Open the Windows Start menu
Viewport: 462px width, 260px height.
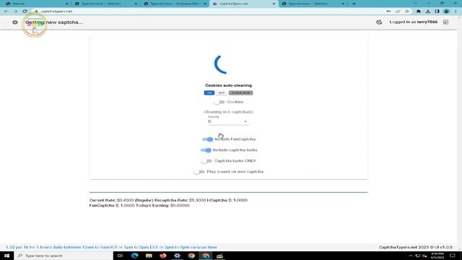tap(6, 256)
